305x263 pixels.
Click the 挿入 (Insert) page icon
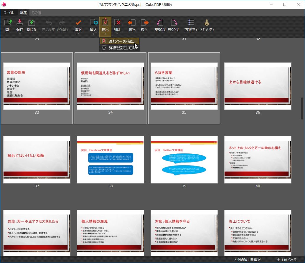coord(93,23)
